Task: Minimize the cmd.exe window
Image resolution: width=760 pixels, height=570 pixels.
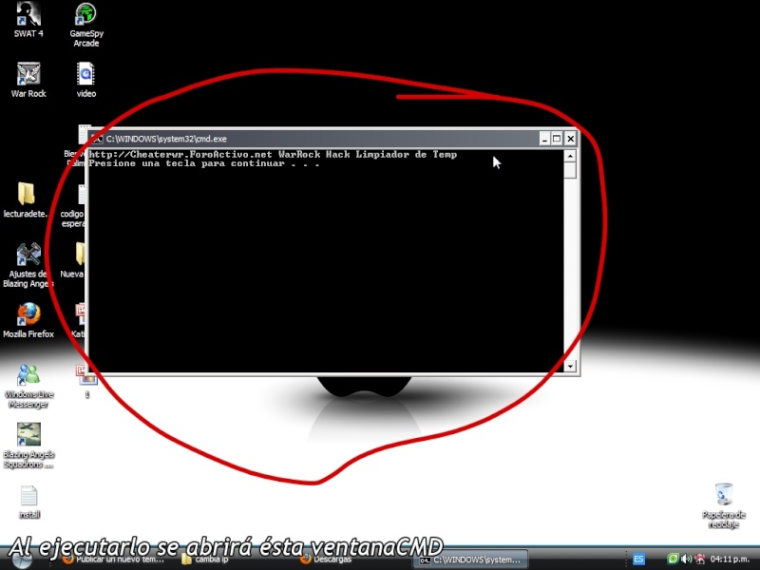Action: [x=544, y=139]
